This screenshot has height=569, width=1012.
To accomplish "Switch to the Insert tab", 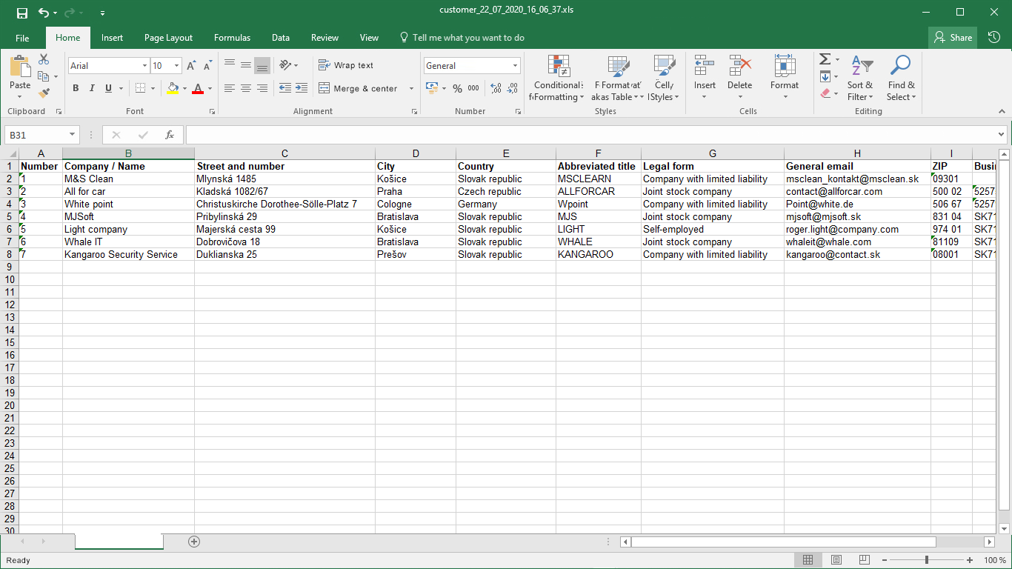I will coord(113,38).
